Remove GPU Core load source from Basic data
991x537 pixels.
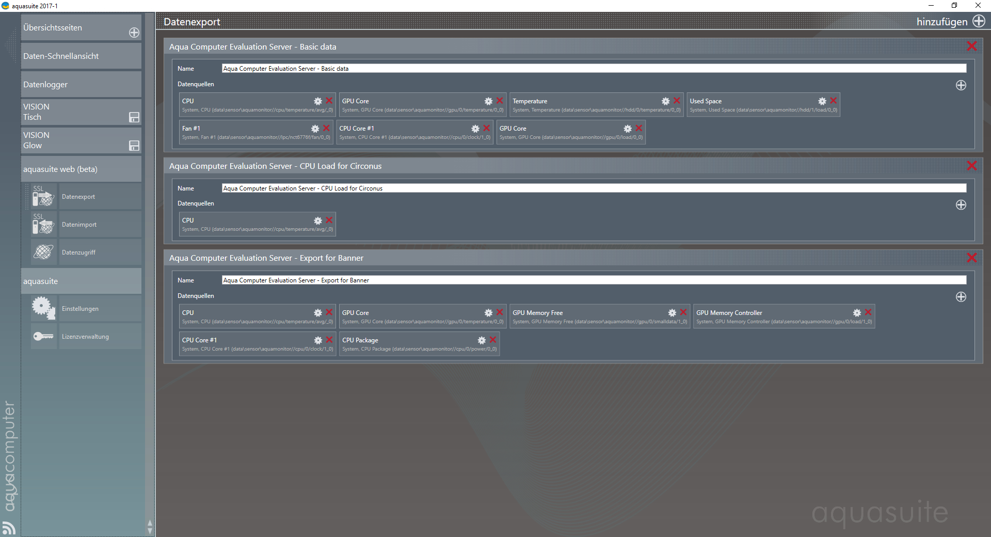pyautogui.click(x=638, y=128)
